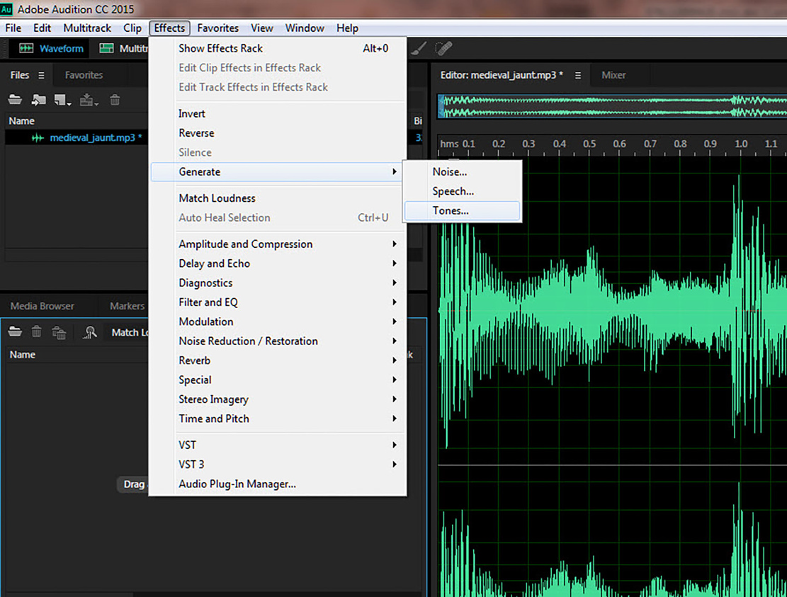Switch to Multitrack view button
The width and height of the screenshot is (787, 597).
(x=123, y=49)
